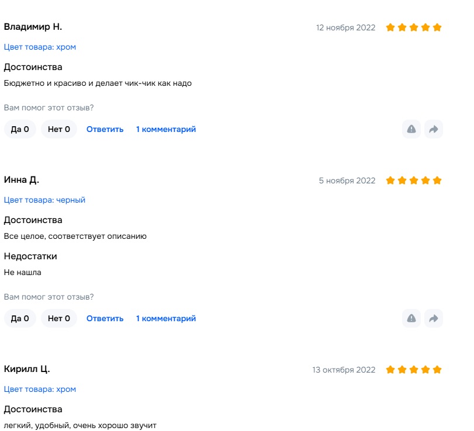The image size is (474, 431).
Task: Vote "Нет" on Инна Д.'s review
Action: pos(59,318)
